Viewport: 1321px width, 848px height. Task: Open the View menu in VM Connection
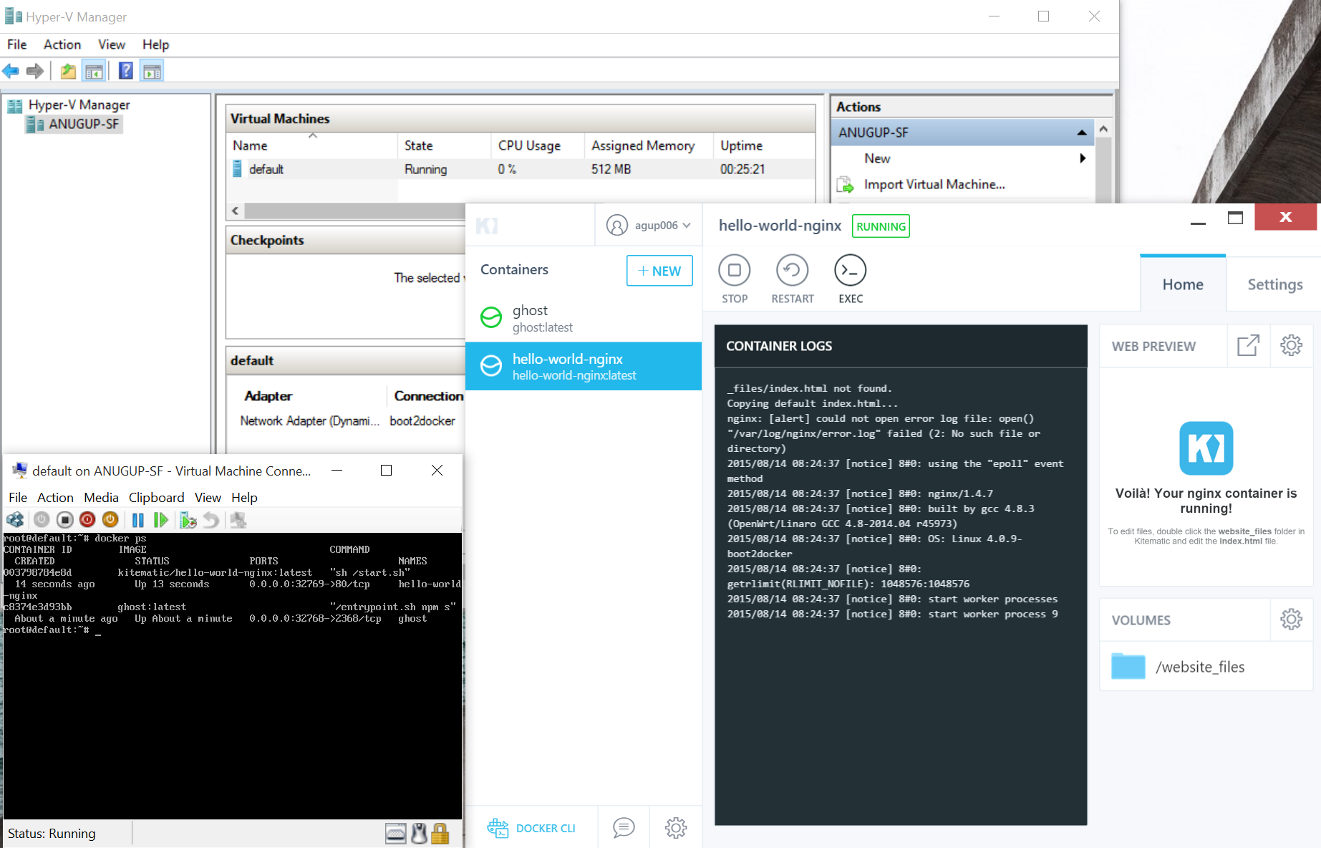click(x=208, y=497)
